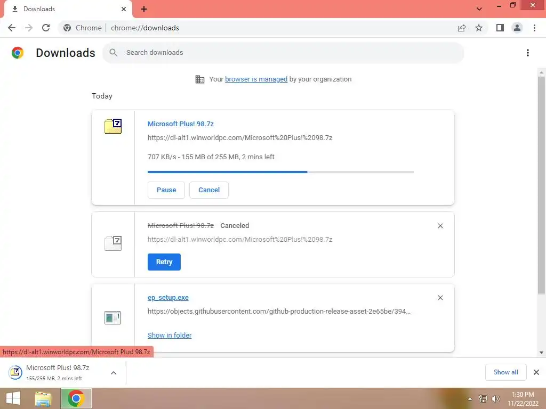This screenshot has width=546, height=409.
Task: Open the 'browser is managed' link
Action: coord(256,79)
